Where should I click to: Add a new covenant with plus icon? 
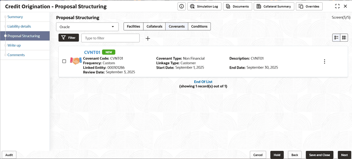pos(148,39)
